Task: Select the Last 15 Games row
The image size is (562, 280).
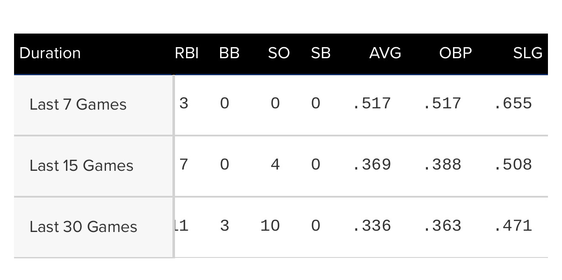Action: 281,166
